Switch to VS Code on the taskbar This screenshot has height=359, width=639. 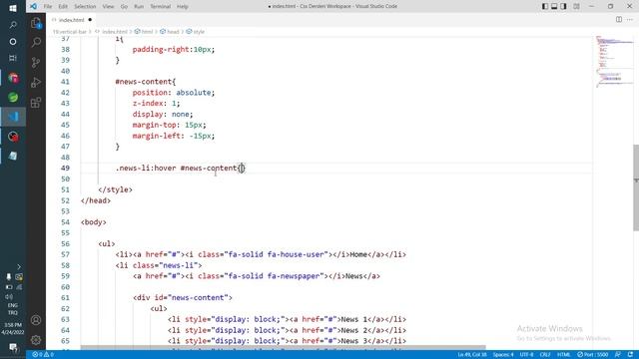coord(13,117)
